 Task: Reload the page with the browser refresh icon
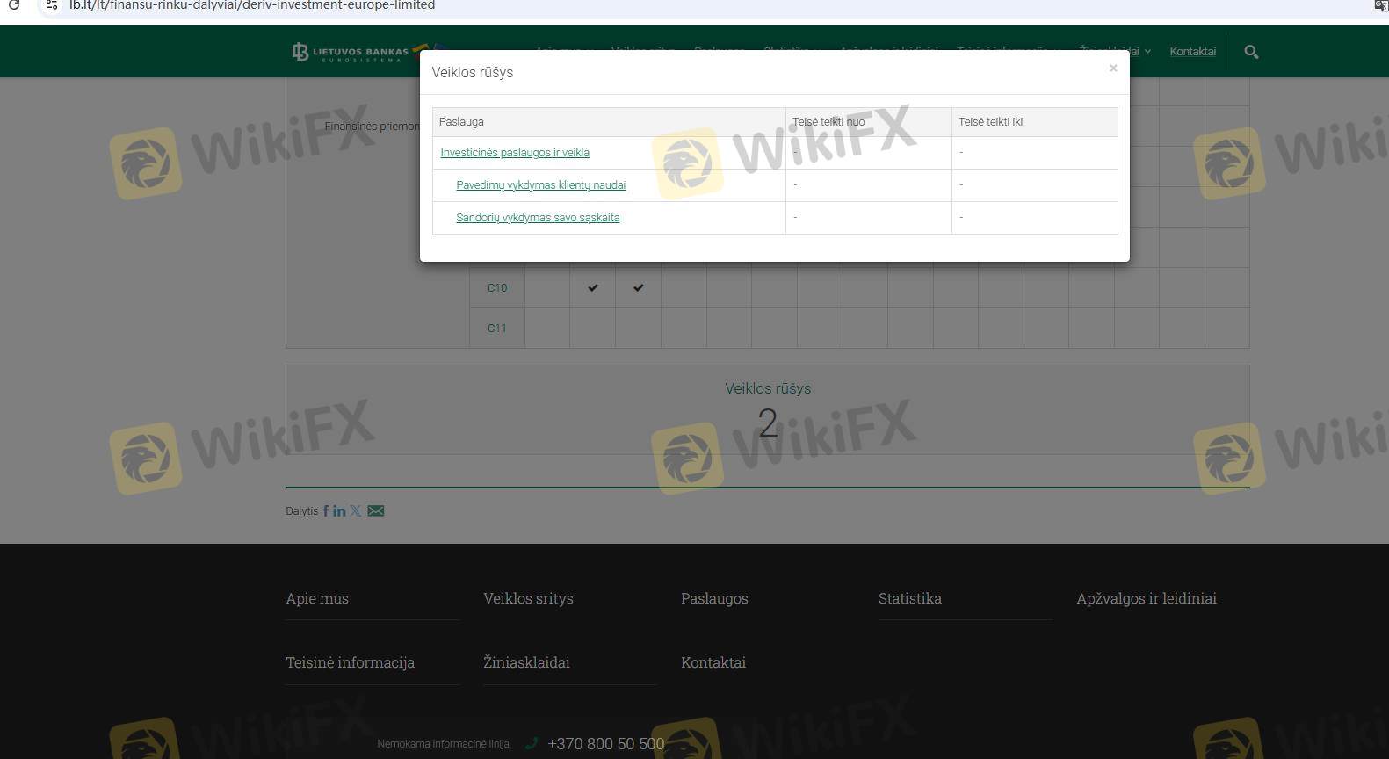tap(14, 5)
